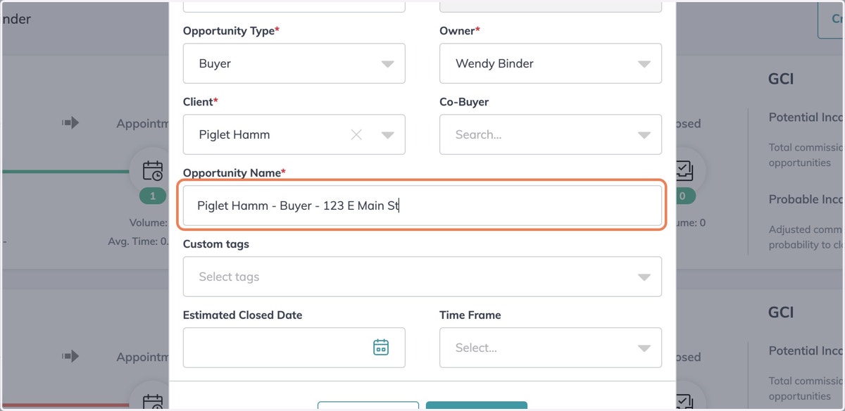Viewport: 845px width, 411px height.
Task: Click the arrow icon before Appointment stage
Action: [70, 123]
